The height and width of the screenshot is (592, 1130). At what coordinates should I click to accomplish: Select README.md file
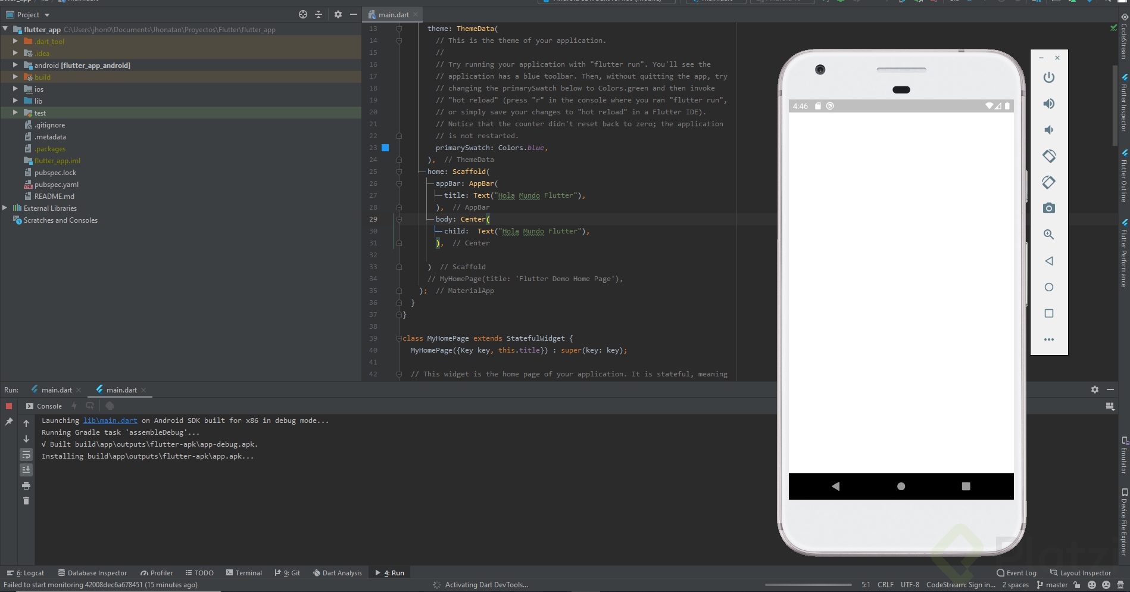click(x=54, y=197)
